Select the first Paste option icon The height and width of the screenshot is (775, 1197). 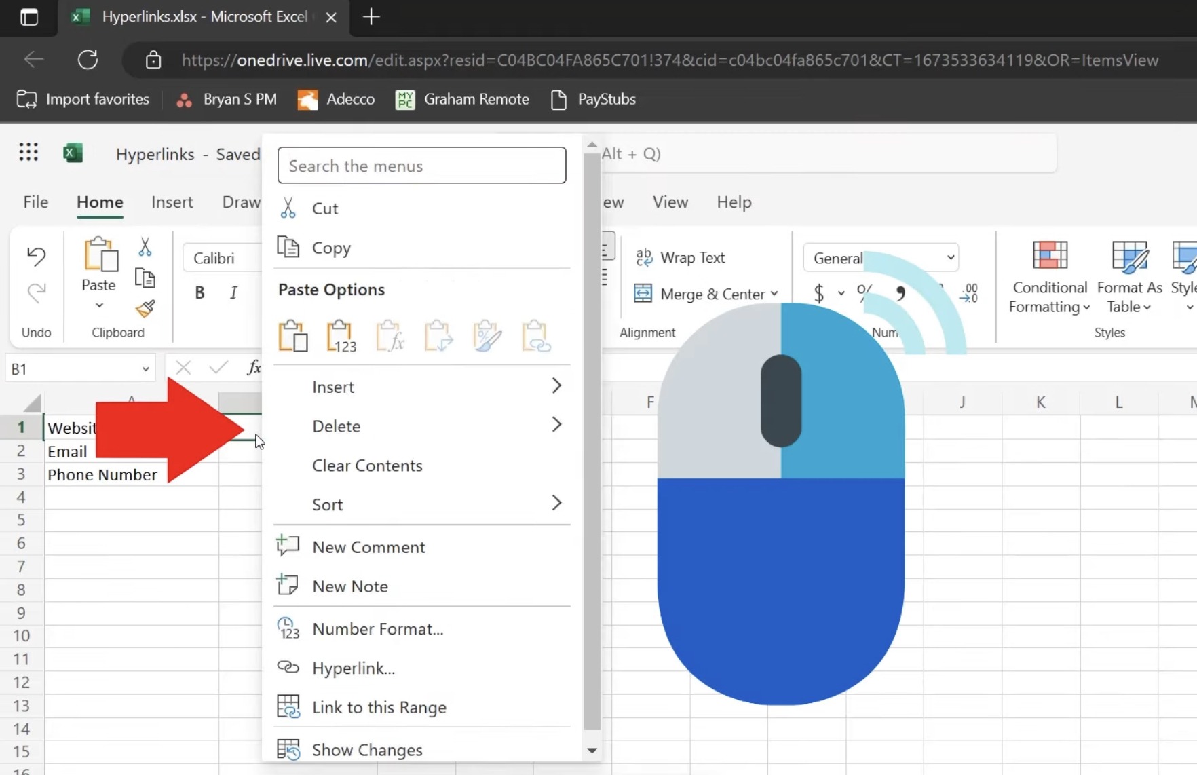(x=292, y=335)
